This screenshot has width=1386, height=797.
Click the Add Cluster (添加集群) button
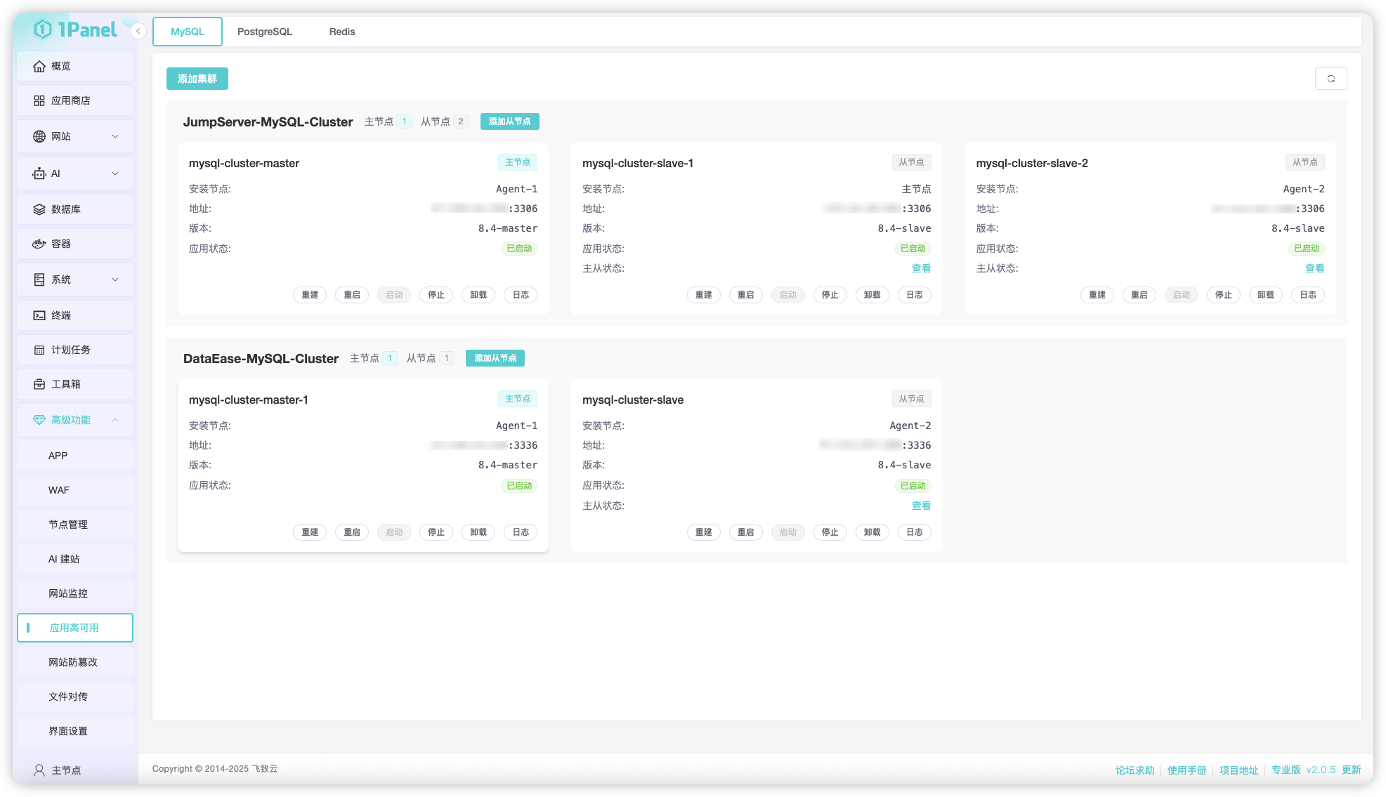197,79
